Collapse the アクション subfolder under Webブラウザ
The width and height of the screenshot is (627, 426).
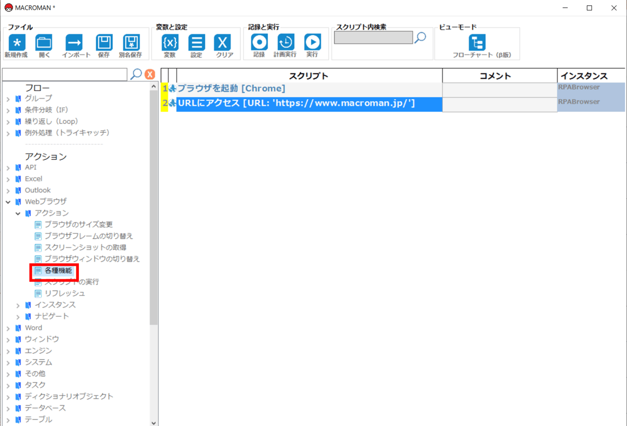click(18, 213)
